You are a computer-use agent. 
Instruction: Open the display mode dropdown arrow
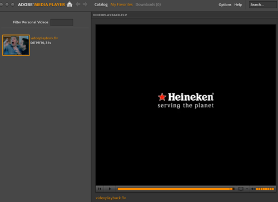(247, 189)
